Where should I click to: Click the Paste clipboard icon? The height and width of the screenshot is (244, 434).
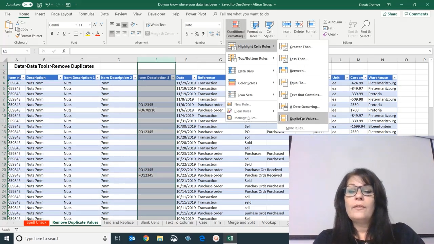[x=8, y=25]
